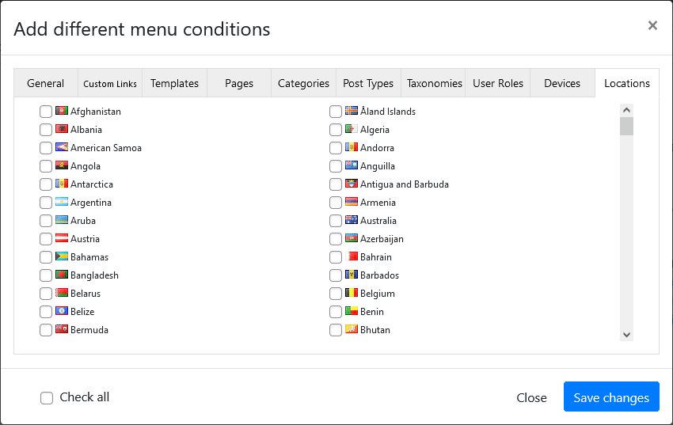Select the User Roles tab

coord(498,83)
